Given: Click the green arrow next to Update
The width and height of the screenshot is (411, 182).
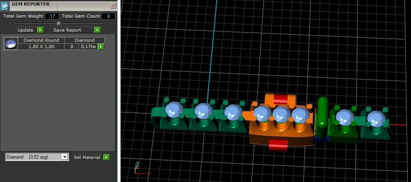Looking at the screenshot, I should point(40,30).
